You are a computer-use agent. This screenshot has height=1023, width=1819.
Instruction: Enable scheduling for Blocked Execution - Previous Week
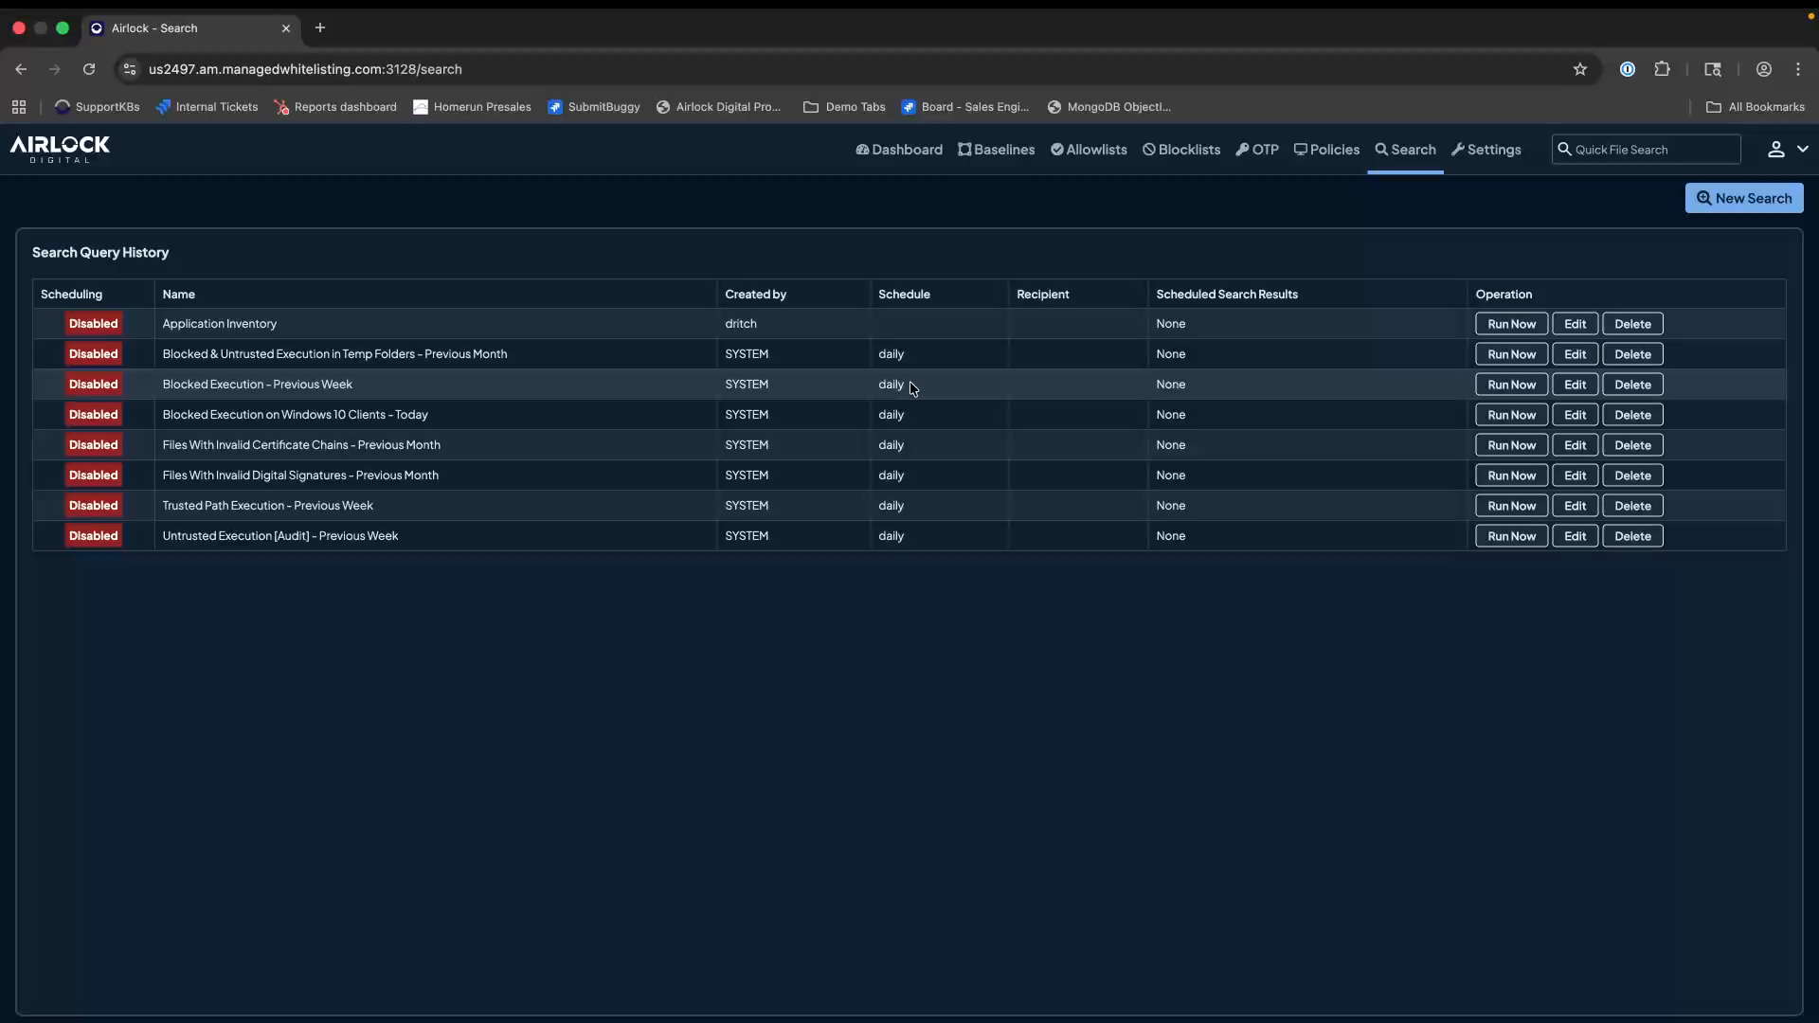pyautogui.click(x=93, y=384)
